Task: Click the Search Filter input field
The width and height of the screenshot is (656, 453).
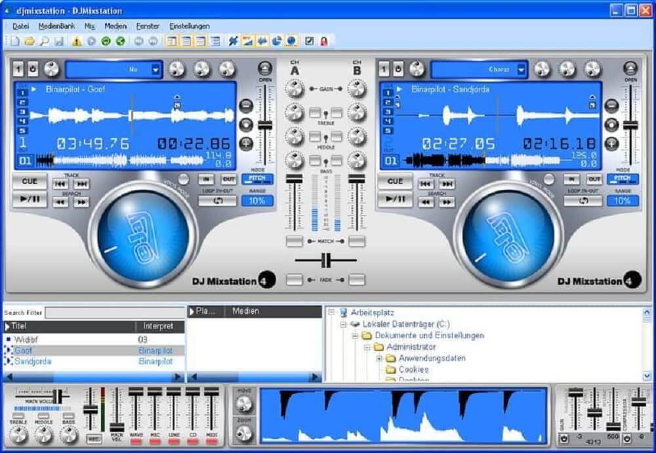Action: coord(115,313)
